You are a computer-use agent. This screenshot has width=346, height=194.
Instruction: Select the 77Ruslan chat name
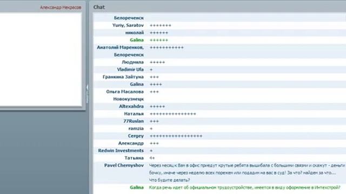[134, 121]
